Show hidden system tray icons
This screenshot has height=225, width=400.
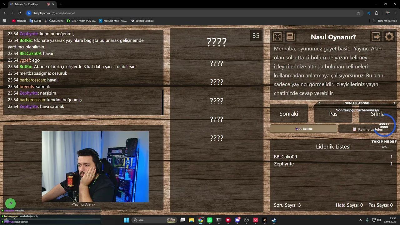[x=361, y=220]
